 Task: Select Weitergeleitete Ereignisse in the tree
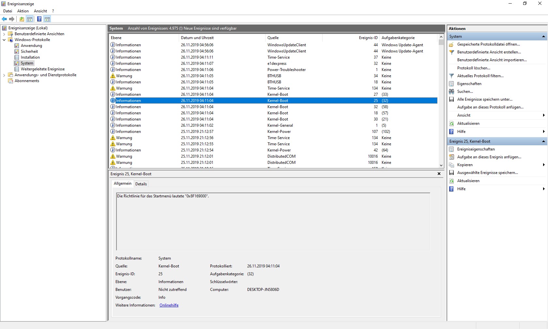(43, 69)
